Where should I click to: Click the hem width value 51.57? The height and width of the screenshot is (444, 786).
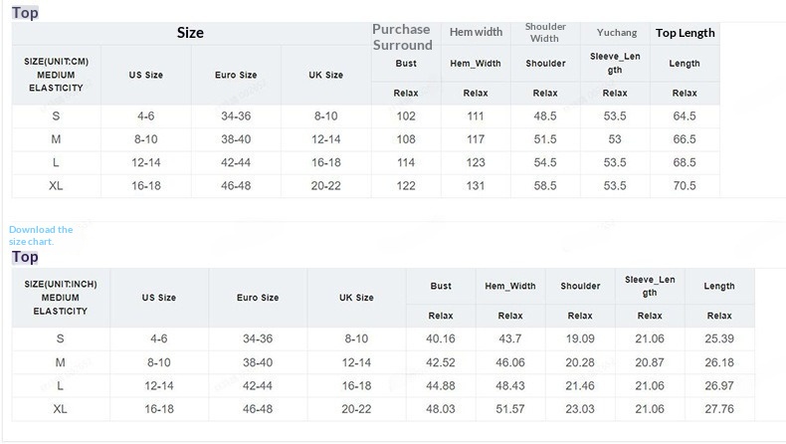tap(510, 409)
